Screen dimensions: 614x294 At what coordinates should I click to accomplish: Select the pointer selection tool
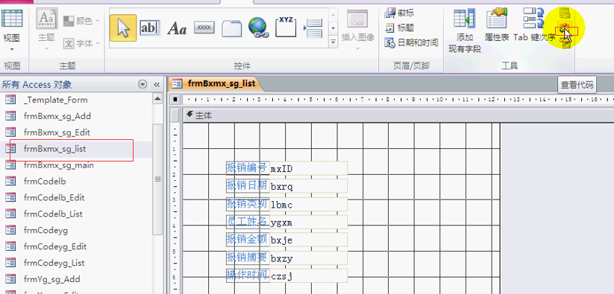pos(123,28)
